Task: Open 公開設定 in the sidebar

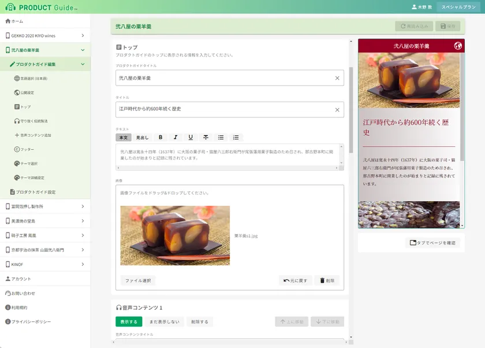Action: coord(27,92)
